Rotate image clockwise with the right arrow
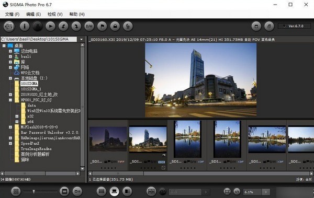 click(x=76, y=26)
